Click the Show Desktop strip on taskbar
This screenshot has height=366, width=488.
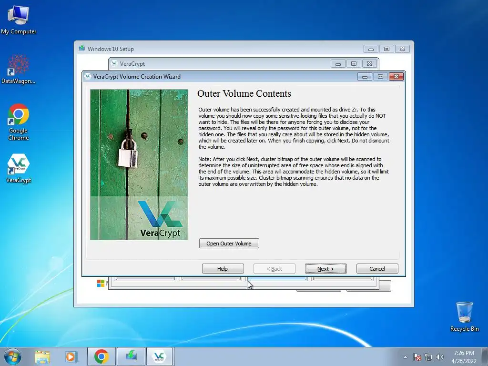486,356
